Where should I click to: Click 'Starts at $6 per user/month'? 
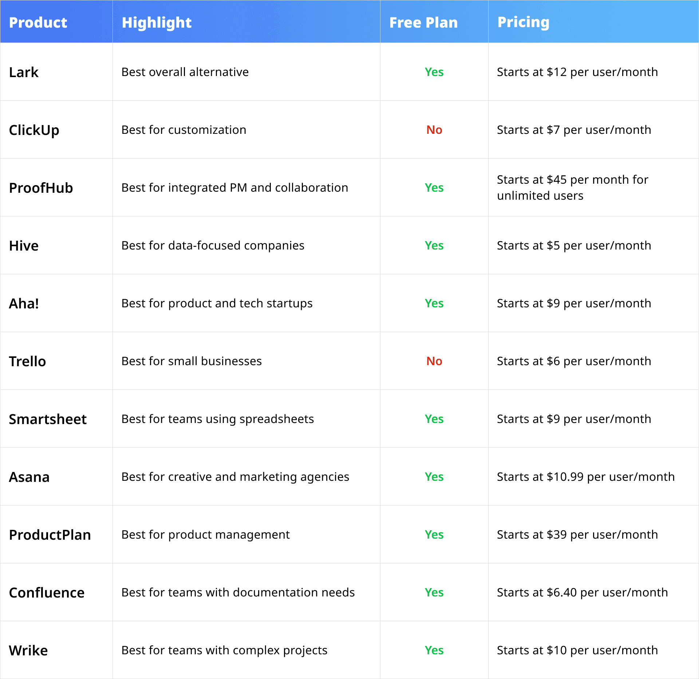coord(574,361)
